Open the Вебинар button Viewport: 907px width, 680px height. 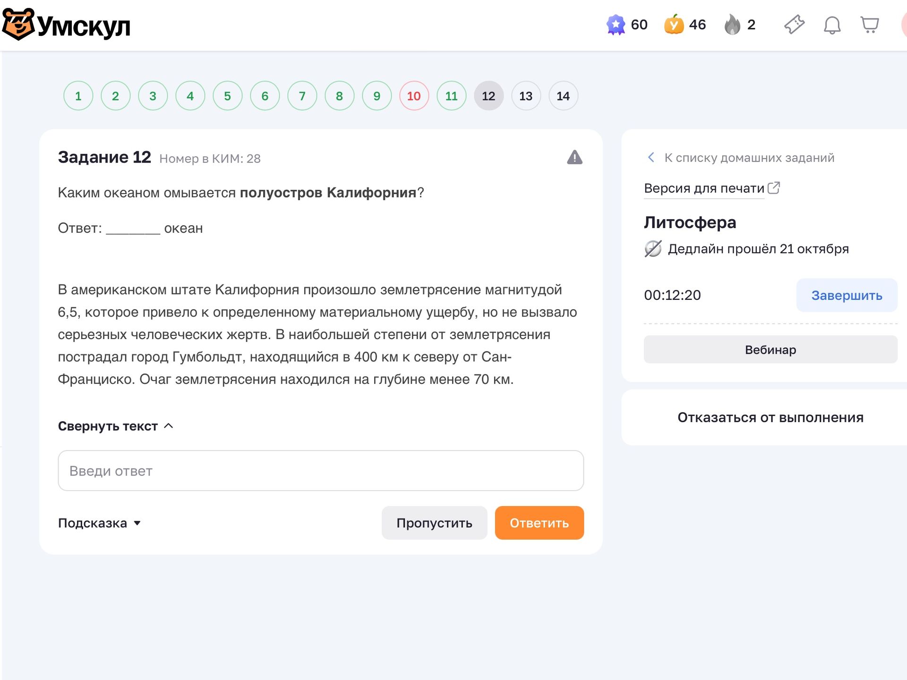click(770, 349)
